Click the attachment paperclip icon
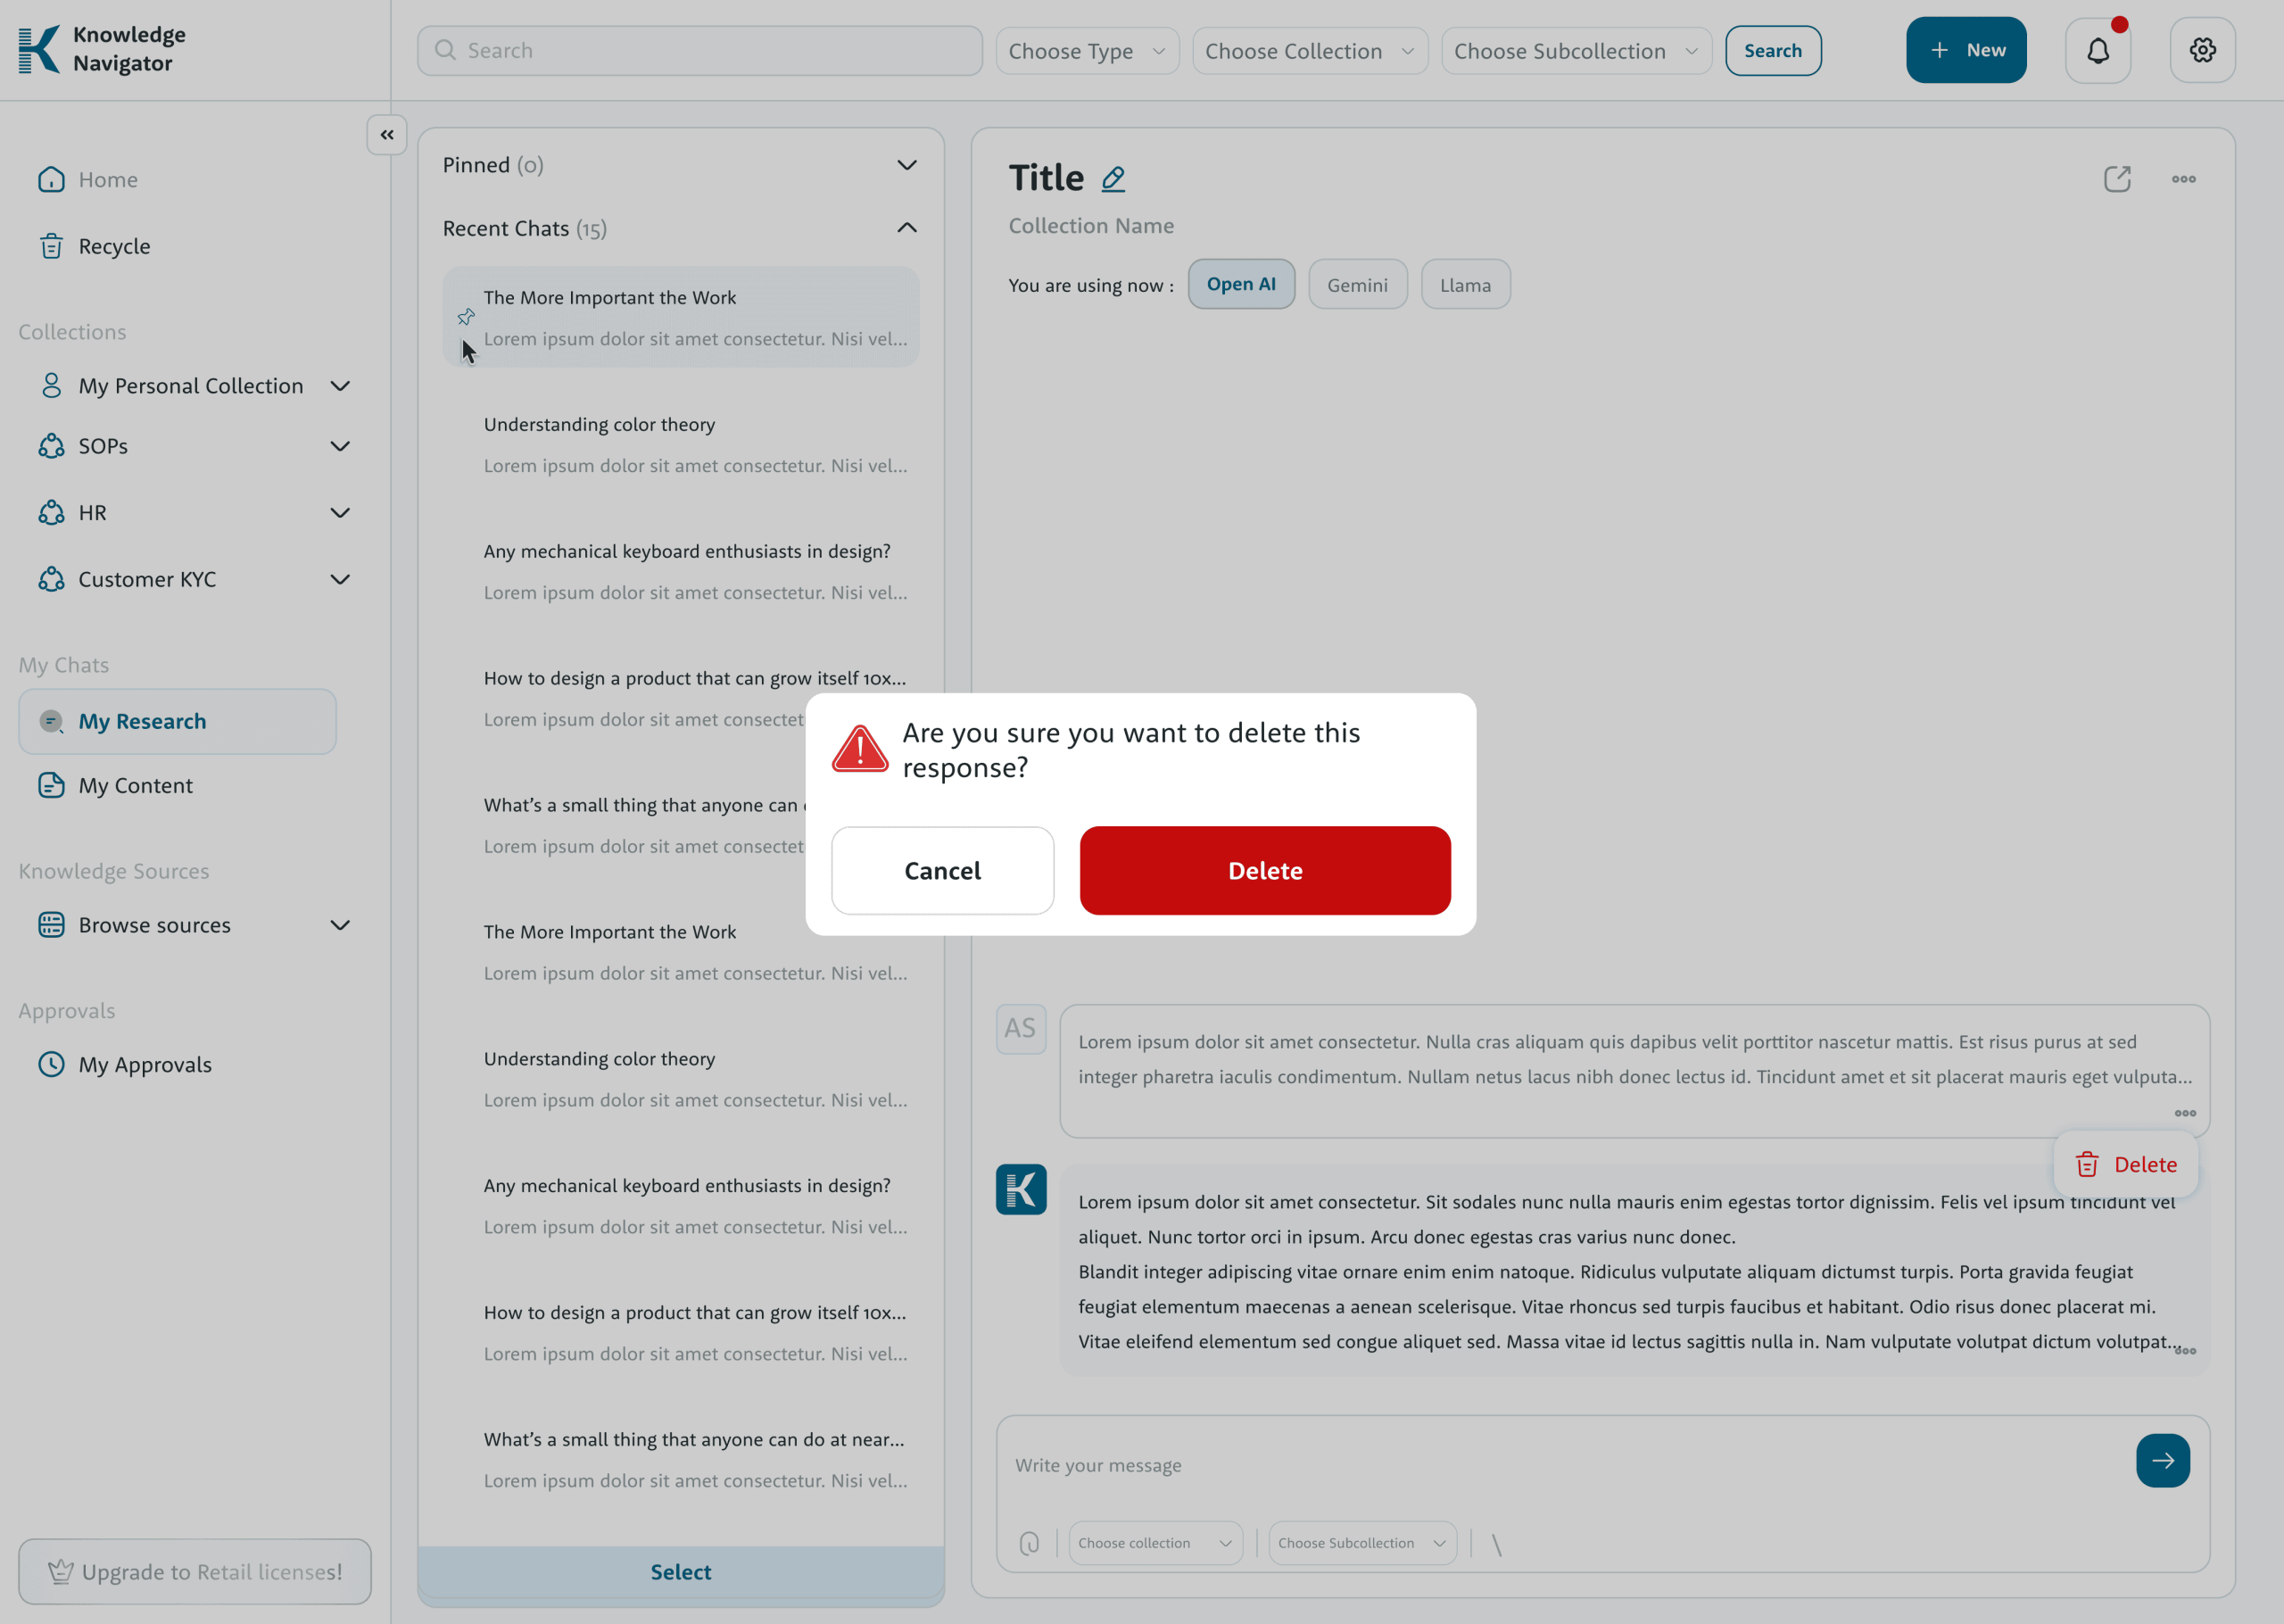 point(1030,1543)
